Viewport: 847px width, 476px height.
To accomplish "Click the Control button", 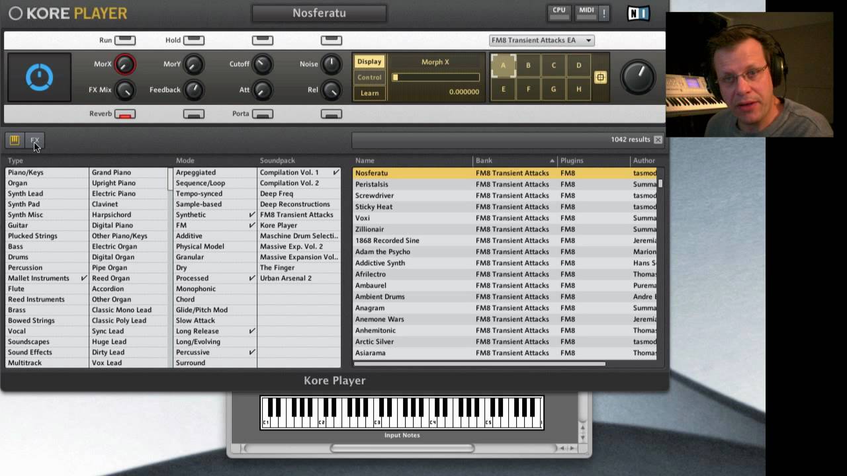I will pos(369,77).
